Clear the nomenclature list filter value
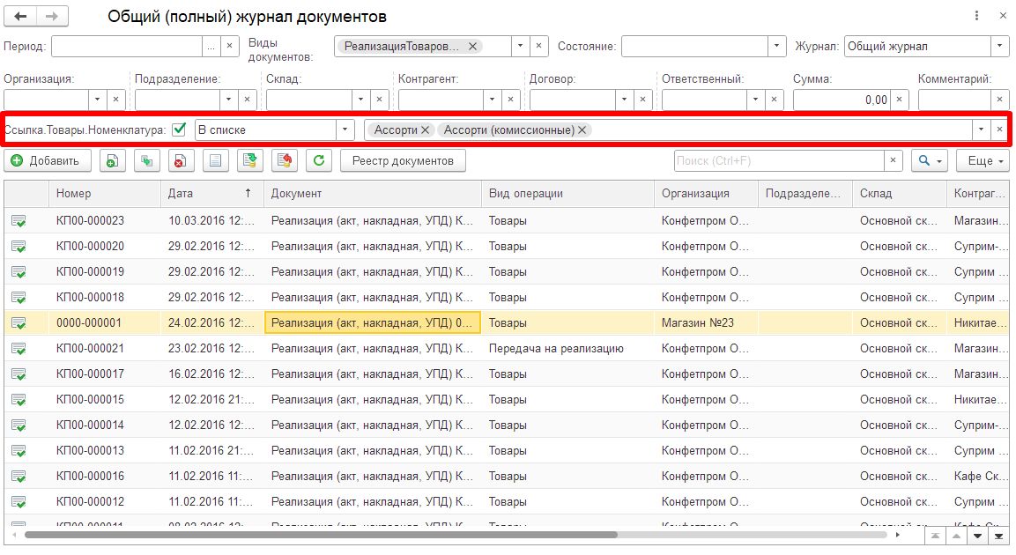The width and height of the screenshot is (1016, 555). [1000, 129]
